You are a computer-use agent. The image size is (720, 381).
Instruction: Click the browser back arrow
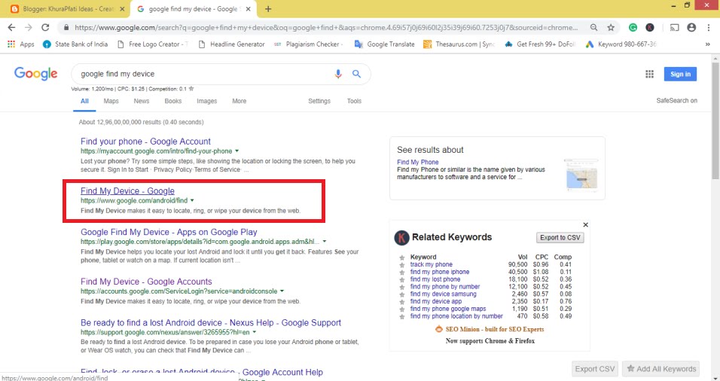coord(11,28)
